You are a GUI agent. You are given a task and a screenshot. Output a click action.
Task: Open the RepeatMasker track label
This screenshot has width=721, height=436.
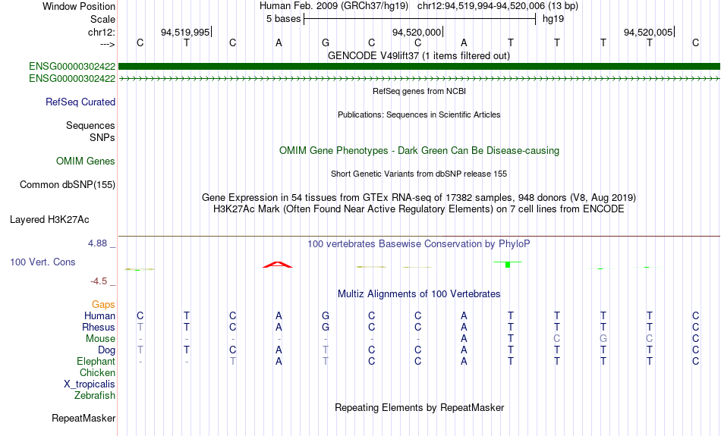tap(83, 418)
